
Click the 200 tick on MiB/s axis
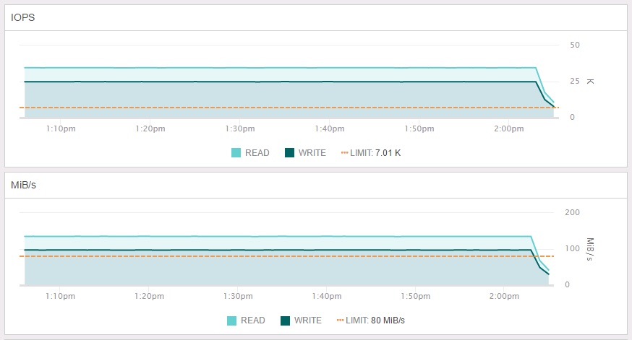point(573,212)
